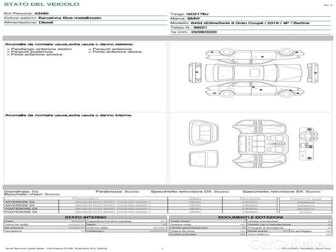Click the Grandinata: No entry
The image size is (336, 252).
[21, 192]
